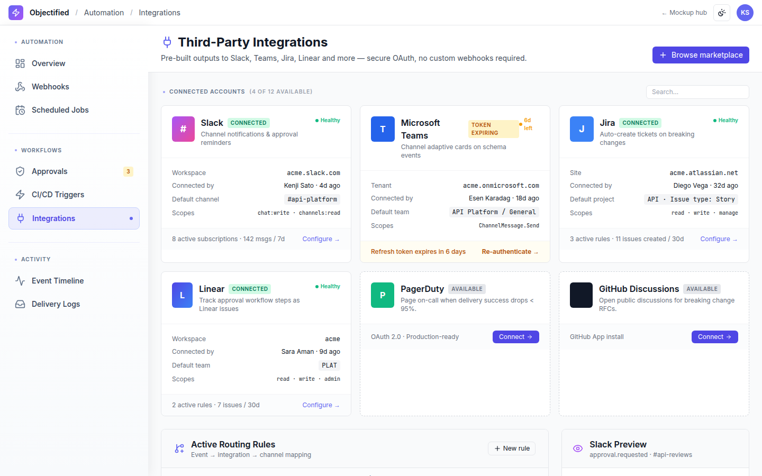Click Refresh token expires in 6 days
Viewport: 762px width, 476px height.
(418, 252)
